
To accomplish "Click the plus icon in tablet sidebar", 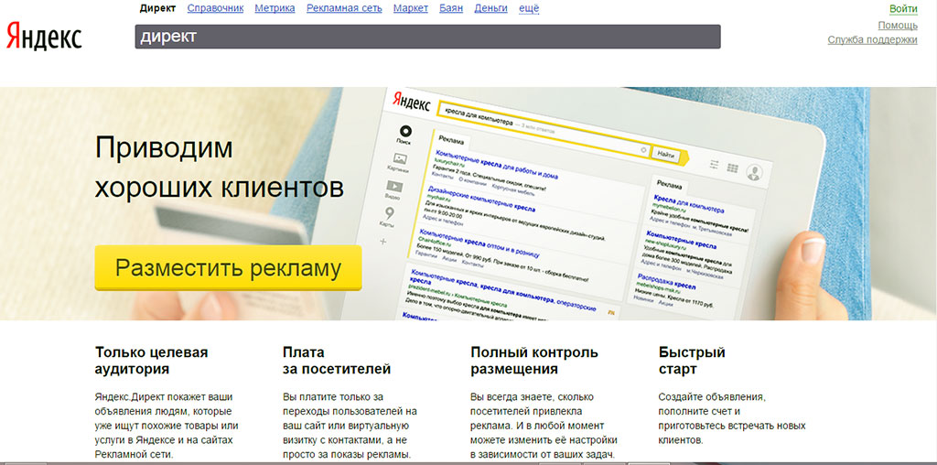I will pyautogui.click(x=383, y=242).
